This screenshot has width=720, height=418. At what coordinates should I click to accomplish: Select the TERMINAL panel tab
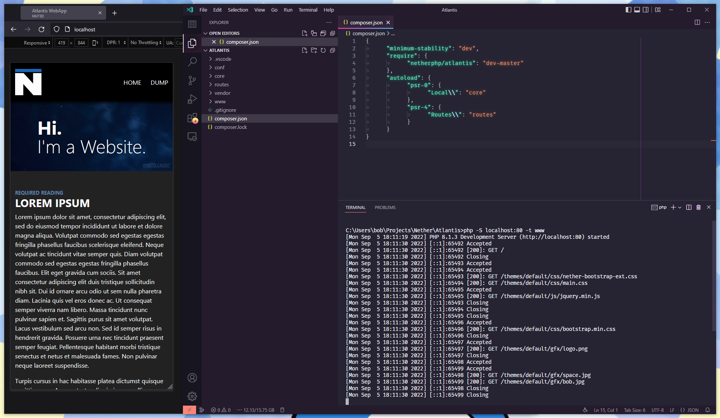click(x=355, y=207)
